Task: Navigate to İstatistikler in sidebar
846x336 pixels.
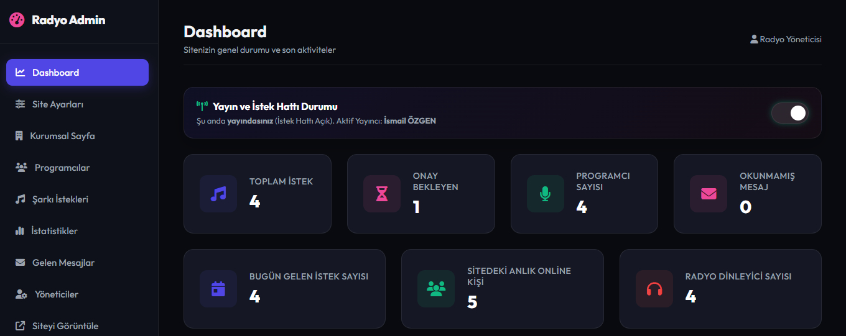Action: coord(77,230)
